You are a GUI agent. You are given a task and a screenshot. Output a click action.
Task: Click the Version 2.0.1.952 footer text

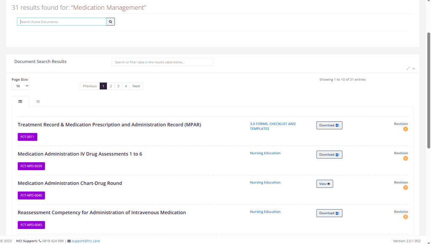(407, 241)
